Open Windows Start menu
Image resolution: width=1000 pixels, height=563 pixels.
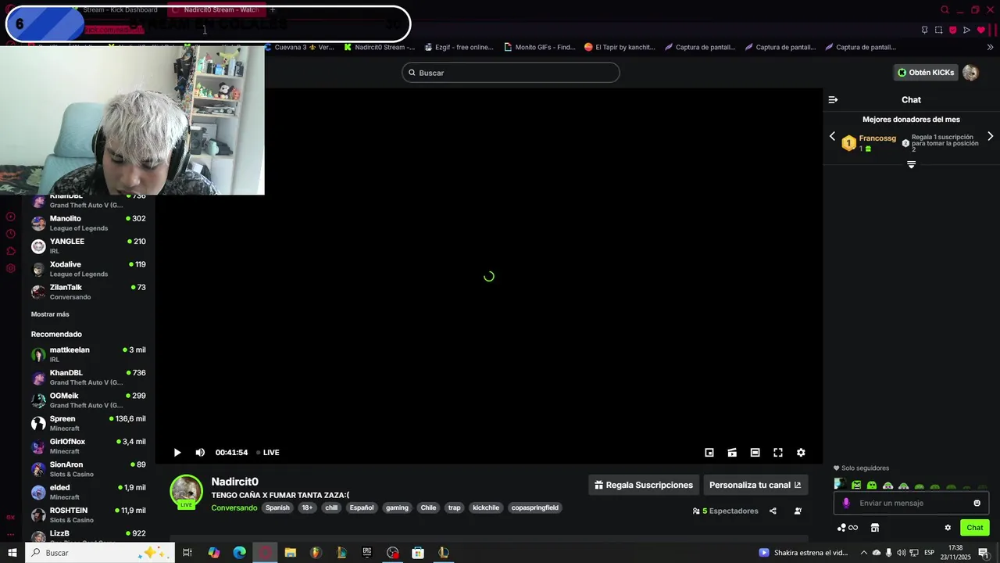click(12, 553)
